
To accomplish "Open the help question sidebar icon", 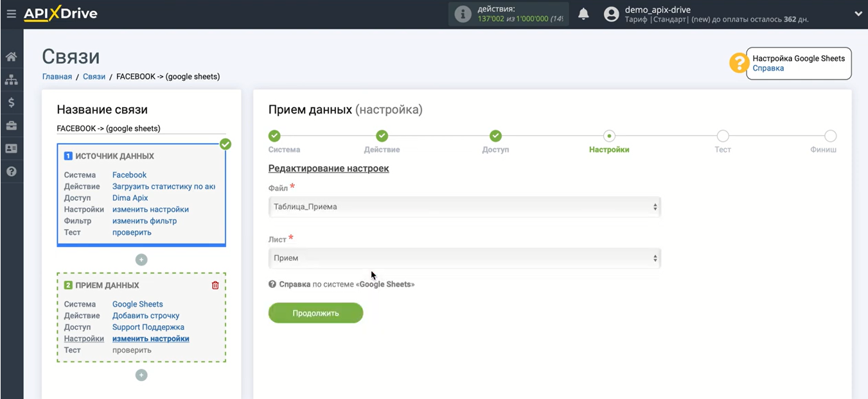I will [11, 172].
